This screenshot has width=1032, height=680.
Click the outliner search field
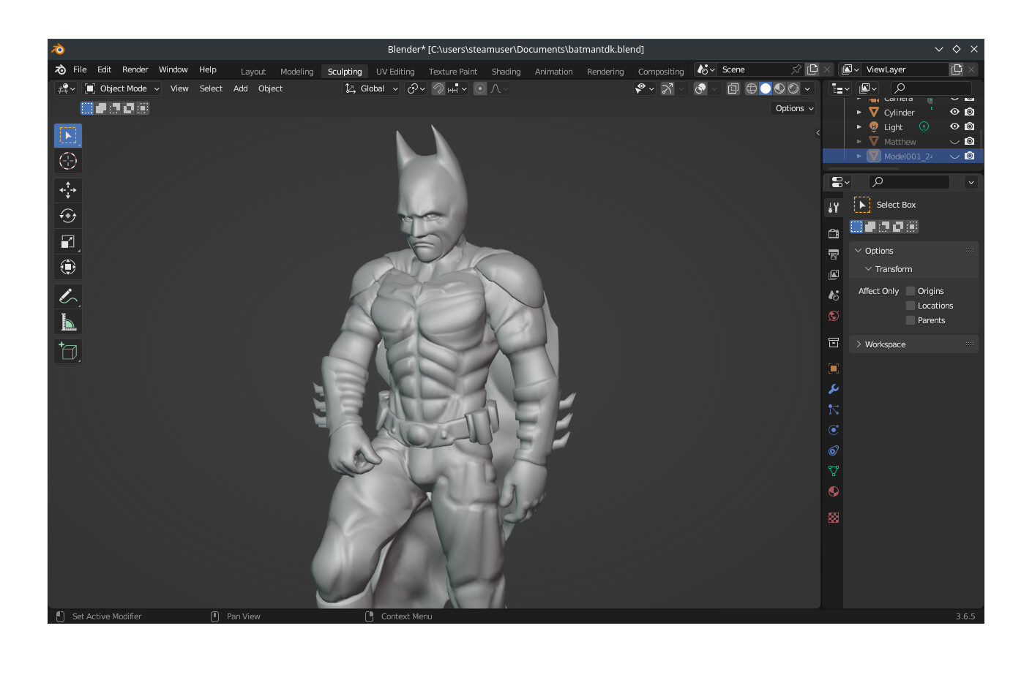[x=930, y=88]
